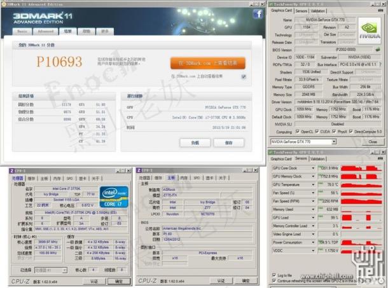Open 关于 tab in CPU-Z mainboard window
This screenshot has width=388, height=288.
[x=223, y=177]
